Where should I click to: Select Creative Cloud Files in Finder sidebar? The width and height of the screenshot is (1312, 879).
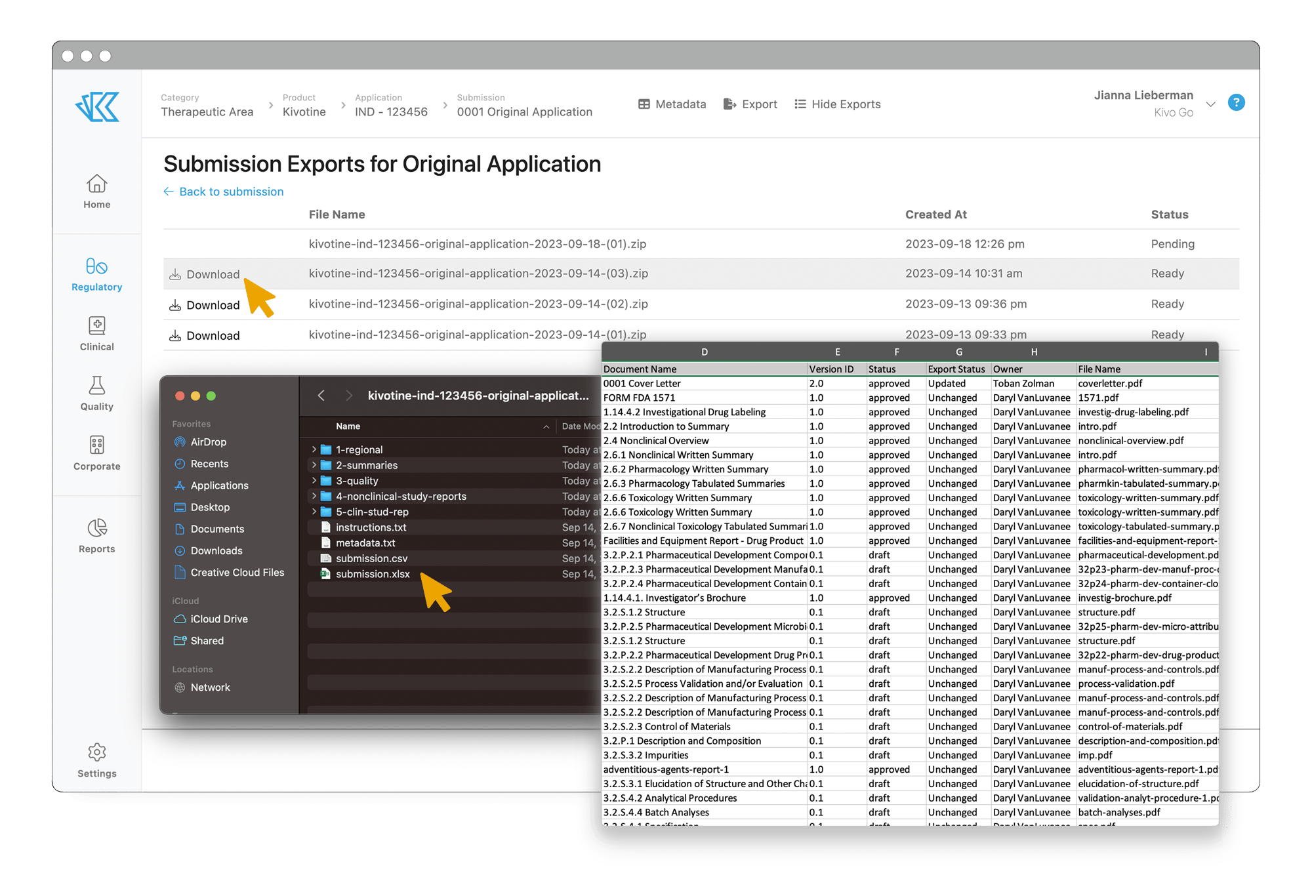click(x=229, y=573)
